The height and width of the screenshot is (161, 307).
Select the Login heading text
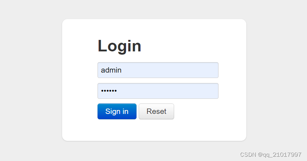(120, 46)
